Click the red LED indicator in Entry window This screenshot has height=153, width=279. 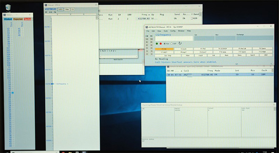[161, 44]
